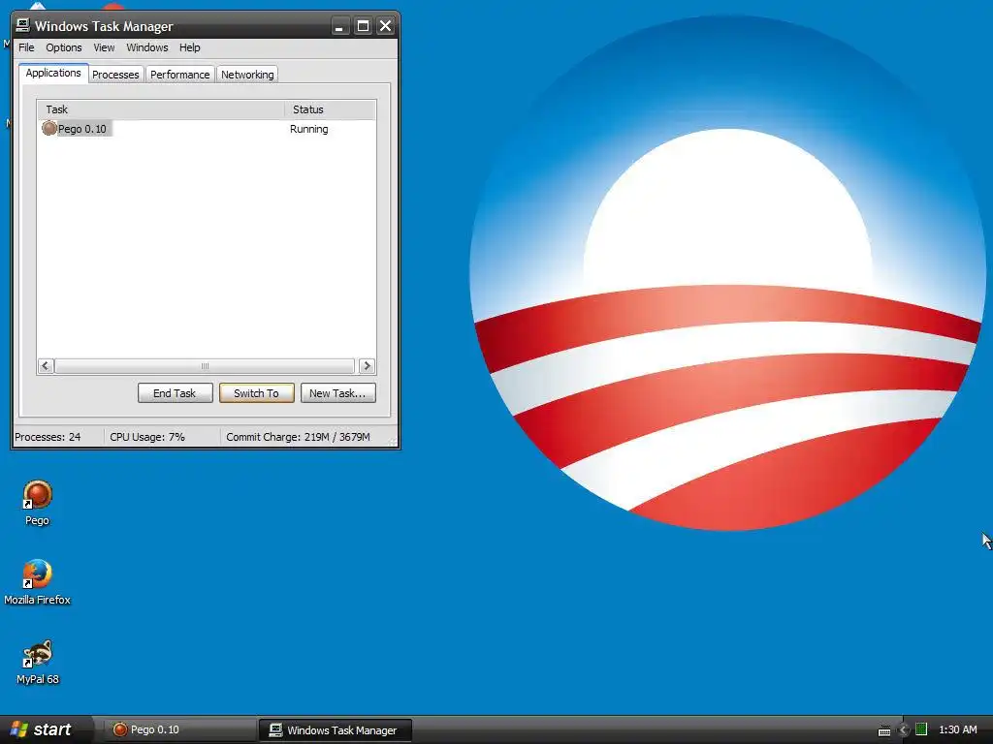993x744 pixels.
Task: Click the Commit Charge status text
Action: (x=299, y=437)
